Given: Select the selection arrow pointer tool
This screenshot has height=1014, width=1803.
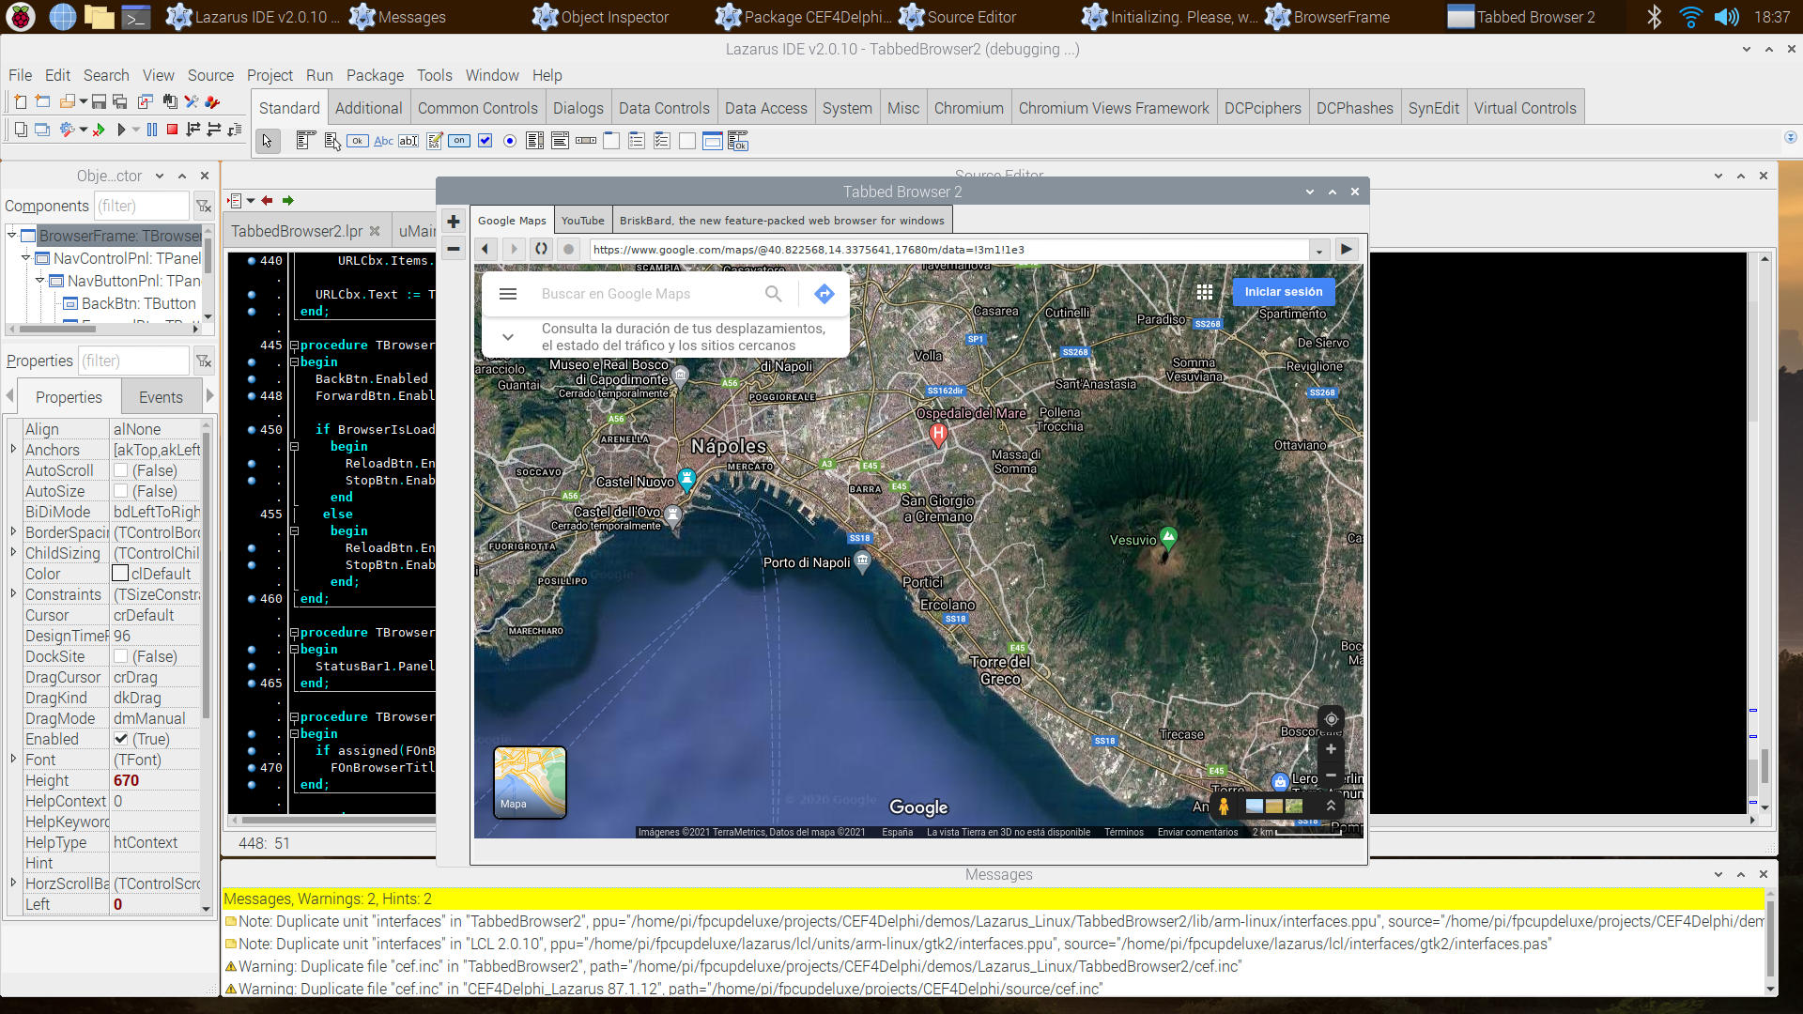Looking at the screenshot, I should pos(268,141).
